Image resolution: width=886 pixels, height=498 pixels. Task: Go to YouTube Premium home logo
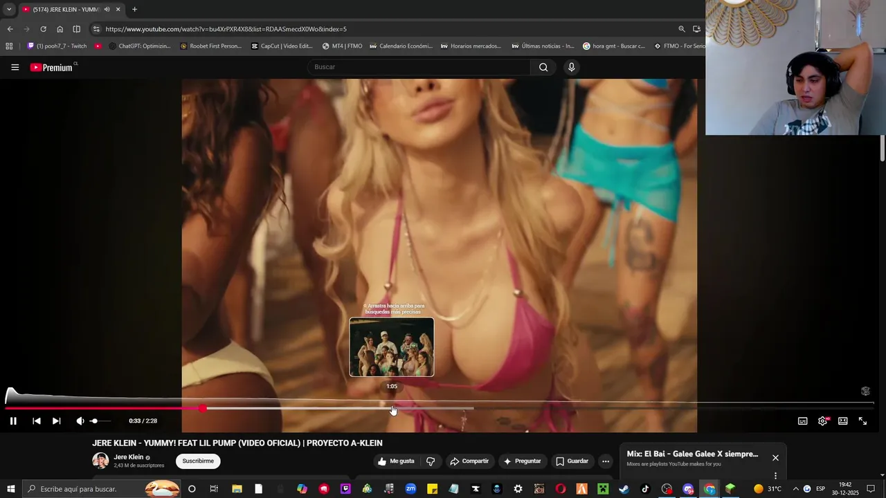pos(51,67)
